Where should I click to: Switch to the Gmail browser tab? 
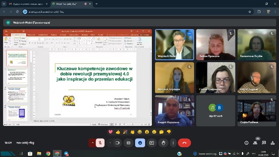[28, 4]
